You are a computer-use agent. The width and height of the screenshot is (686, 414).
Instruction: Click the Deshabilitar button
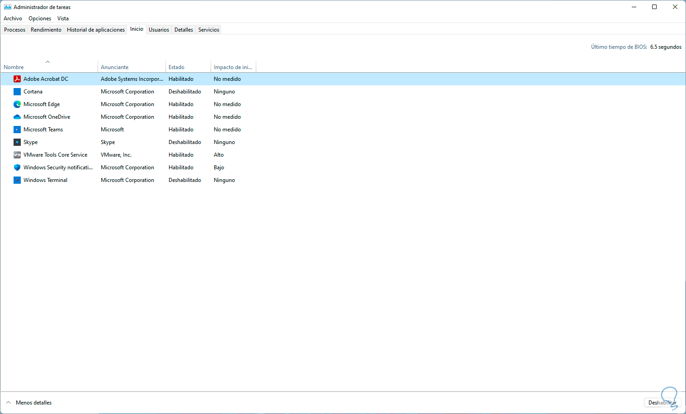[x=662, y=403]
